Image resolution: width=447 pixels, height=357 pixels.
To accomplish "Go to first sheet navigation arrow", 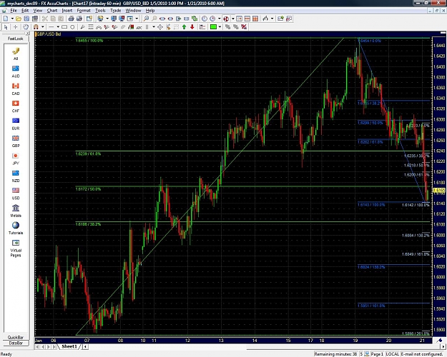I will pos(37,347).
